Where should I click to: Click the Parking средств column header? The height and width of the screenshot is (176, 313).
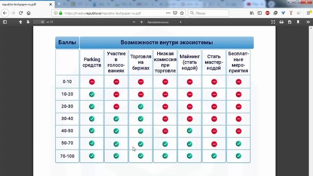[x=92, y=62]
